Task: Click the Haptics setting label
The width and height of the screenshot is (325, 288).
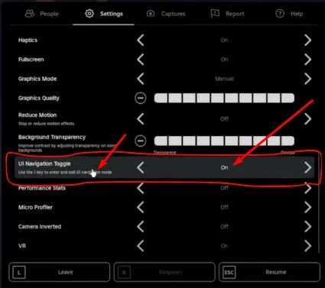Action: tap(28, 40)
